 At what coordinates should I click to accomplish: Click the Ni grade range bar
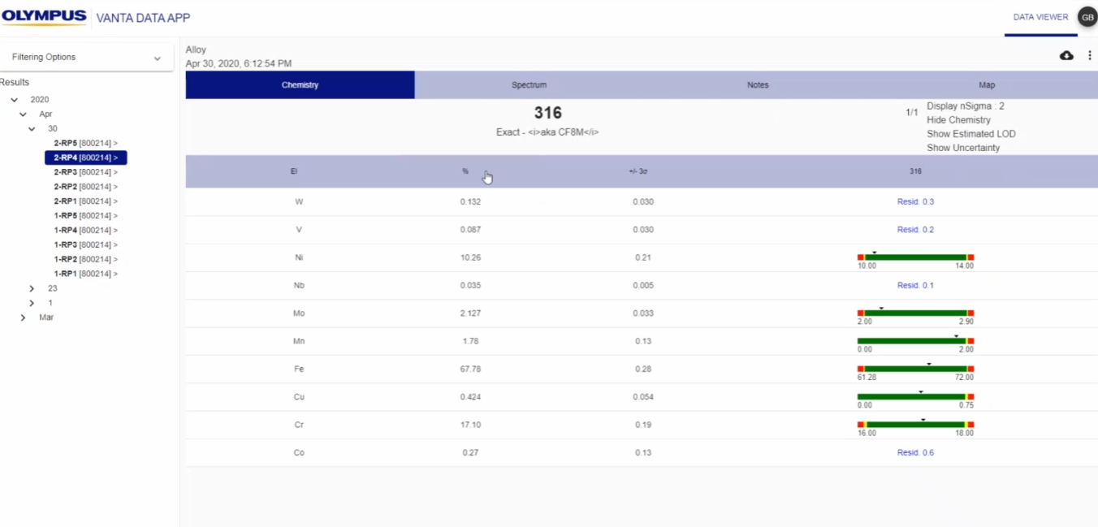click(x=915, y=257)
